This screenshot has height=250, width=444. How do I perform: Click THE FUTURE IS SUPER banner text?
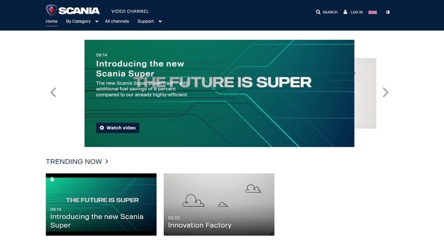click(222, 82)
